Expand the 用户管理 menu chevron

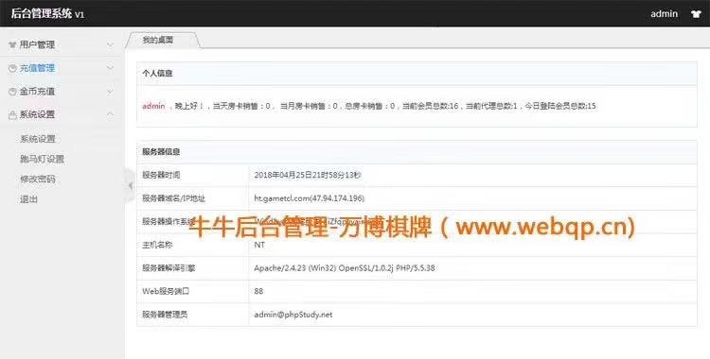click(x=110, y=44)
